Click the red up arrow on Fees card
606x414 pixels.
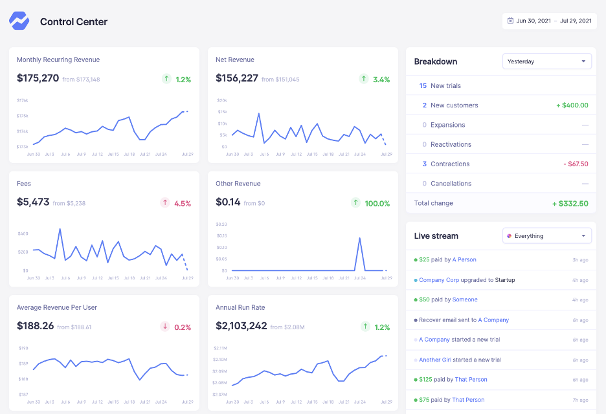click(165, 203)
